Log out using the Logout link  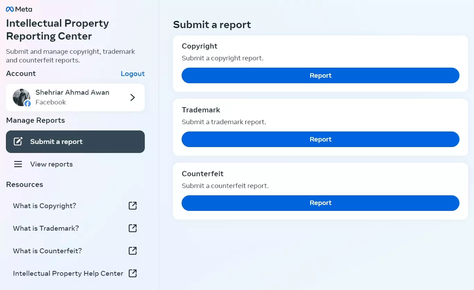(133, 74)
